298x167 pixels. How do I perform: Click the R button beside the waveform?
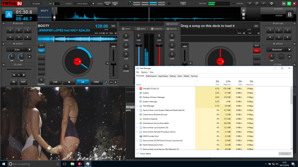click(x=244, y=18)
